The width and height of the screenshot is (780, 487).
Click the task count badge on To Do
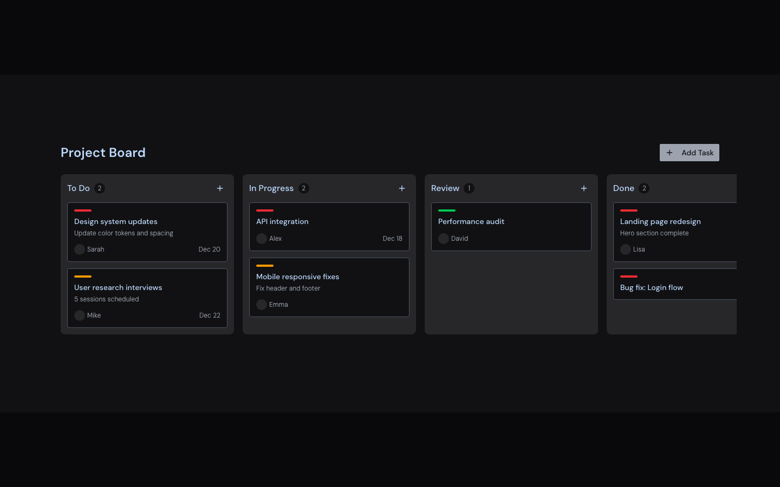100,188
